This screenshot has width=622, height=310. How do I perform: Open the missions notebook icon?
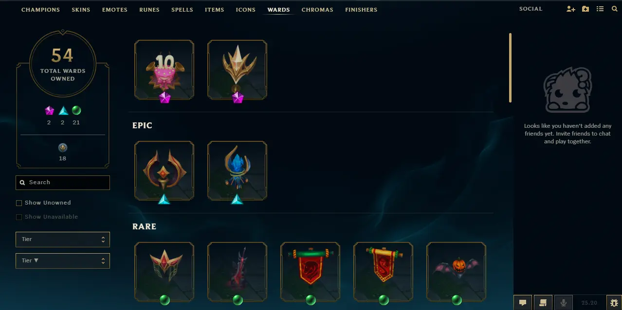pos(543,302)
